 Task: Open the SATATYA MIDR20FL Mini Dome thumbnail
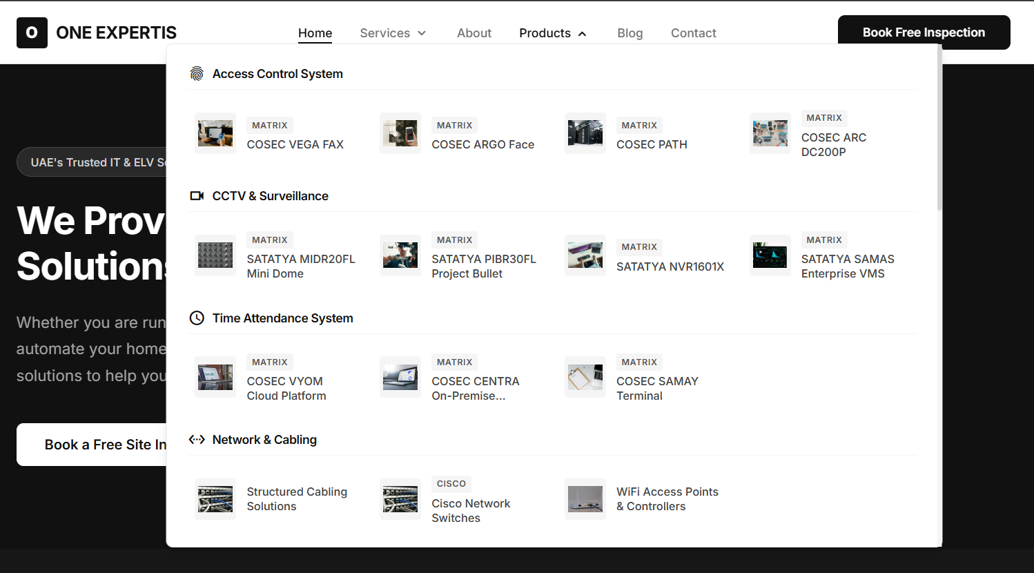point(215,255)
